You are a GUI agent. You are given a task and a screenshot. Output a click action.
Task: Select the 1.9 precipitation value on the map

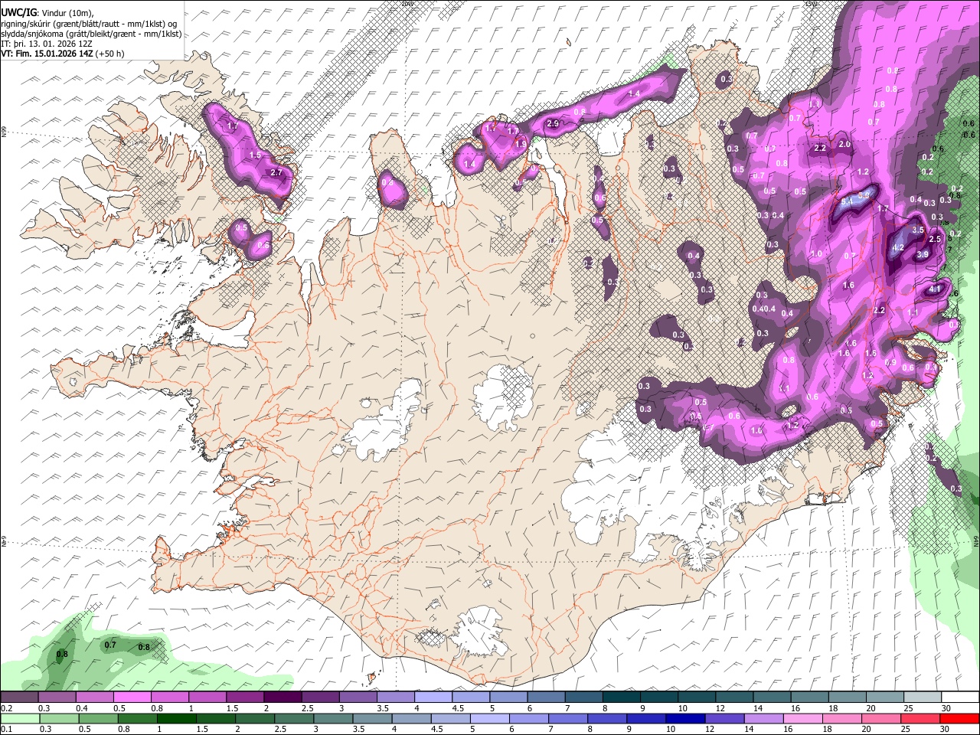(521, 144)
